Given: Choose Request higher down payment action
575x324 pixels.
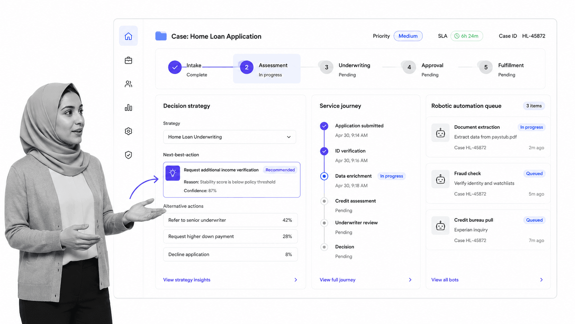Looking at the screenshot, I should [x=230, y=237].
